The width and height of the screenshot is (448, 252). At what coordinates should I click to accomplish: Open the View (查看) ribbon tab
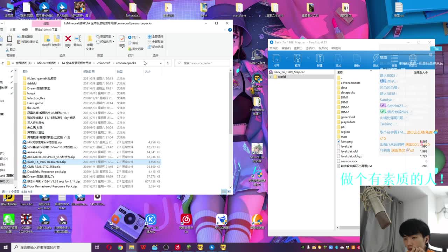click(x=25, y=30)
